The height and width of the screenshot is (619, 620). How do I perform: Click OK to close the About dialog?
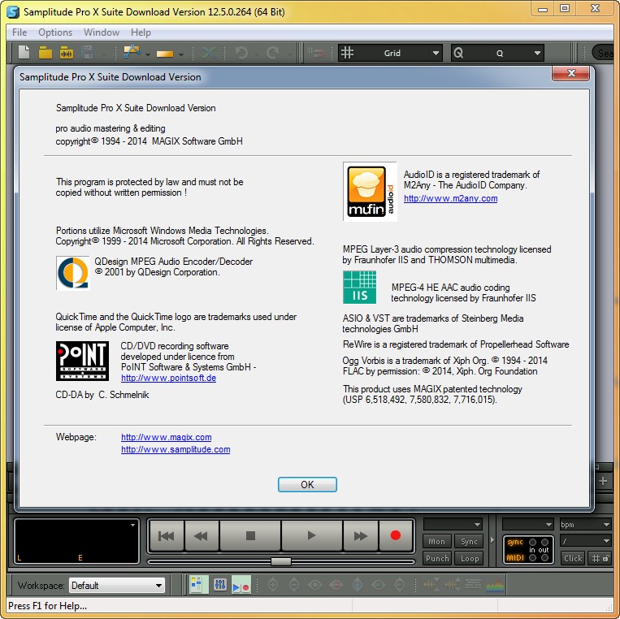click(307, 485)
